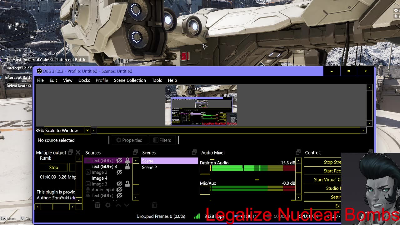Viewport: 400px width, 225px height.
Task: Click preview scroll-up arrow
Action: tap(369, 87)
